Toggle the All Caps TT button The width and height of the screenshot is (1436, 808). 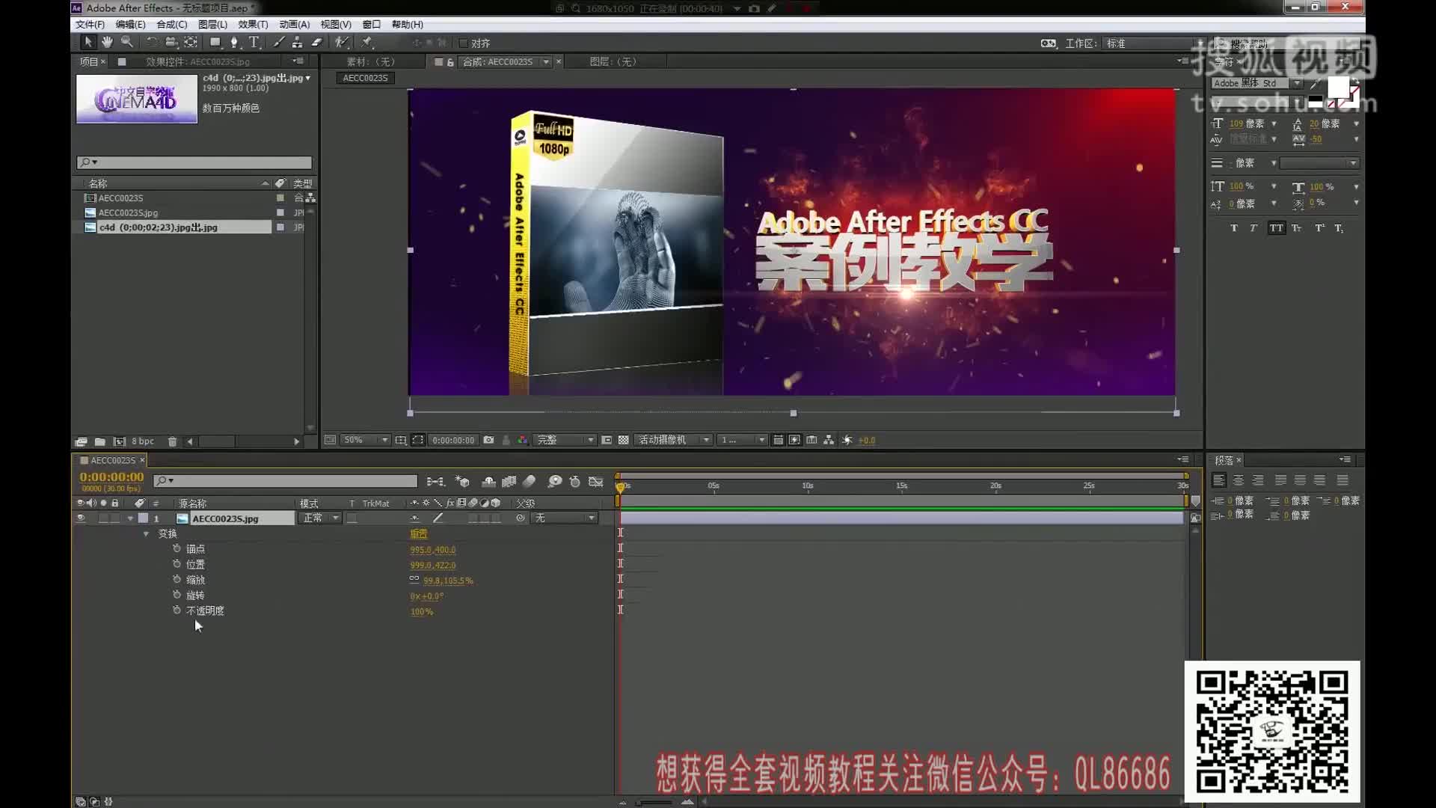(x=1276, y=228)
